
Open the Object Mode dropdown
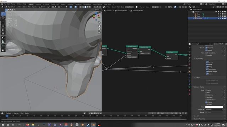tap(11, 7)
